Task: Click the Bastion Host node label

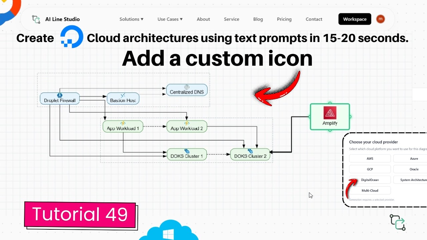Action: click(x=123, y=100)
